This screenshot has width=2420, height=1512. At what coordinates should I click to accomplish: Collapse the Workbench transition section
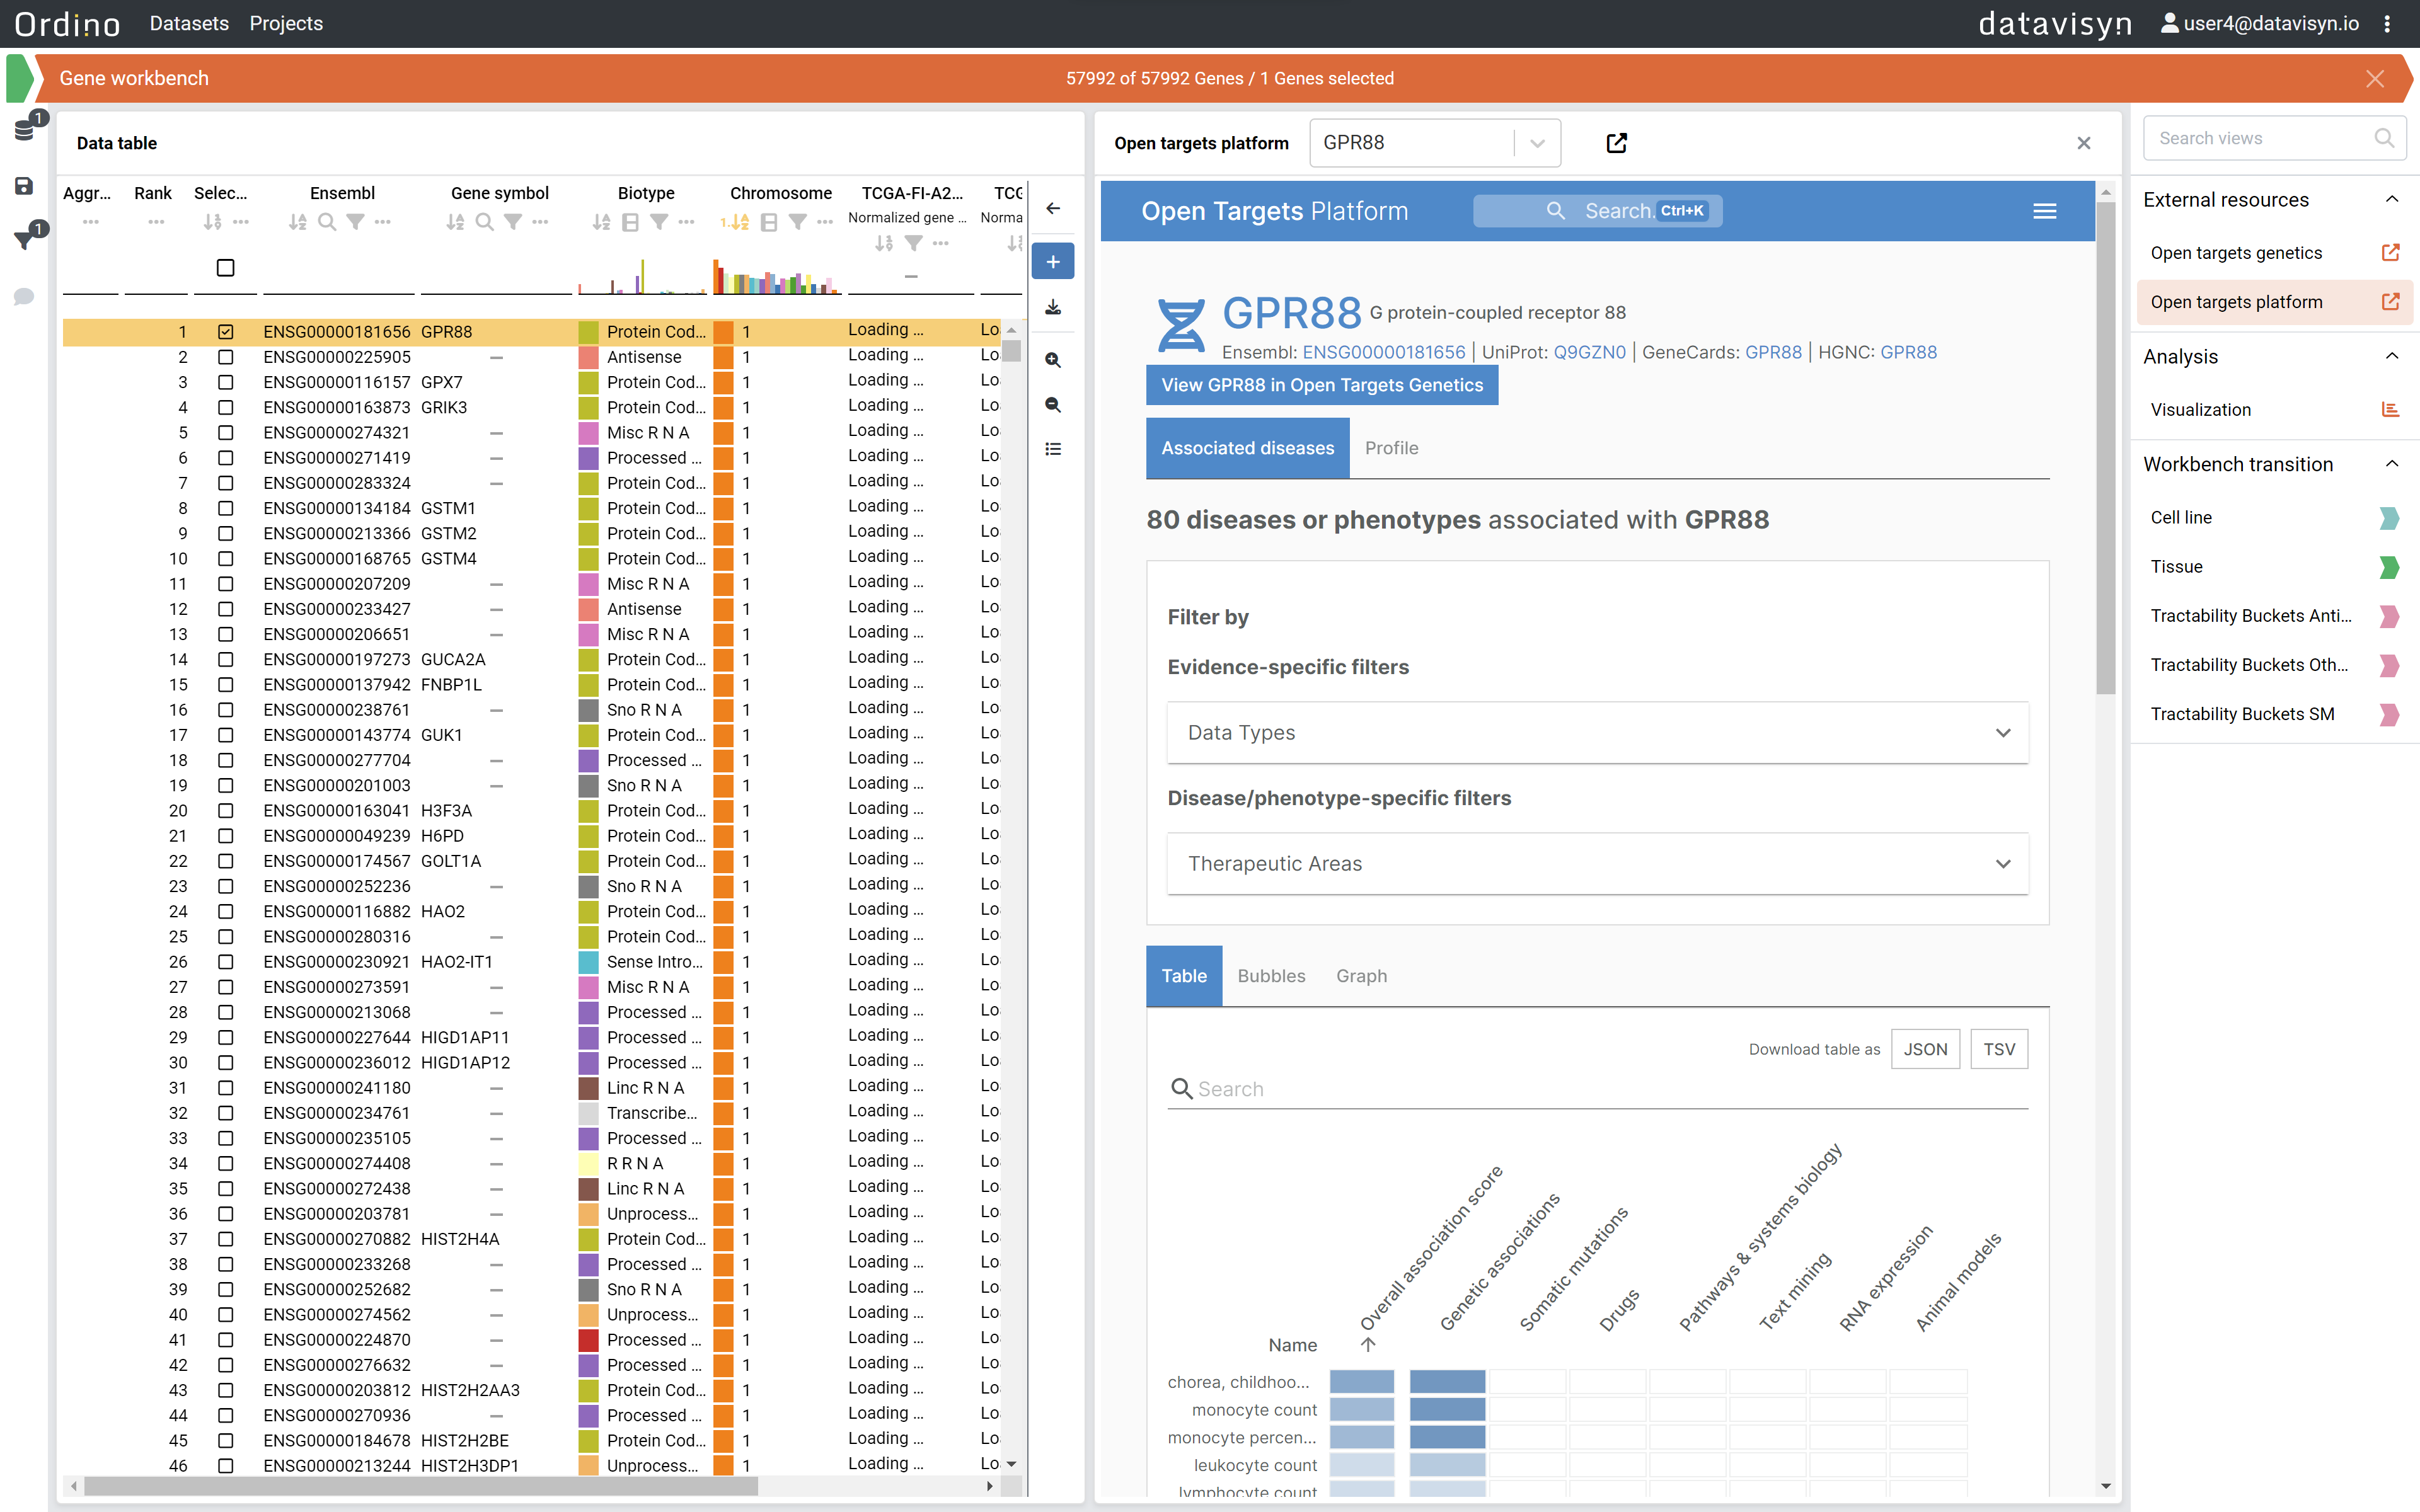point(2392,464)
